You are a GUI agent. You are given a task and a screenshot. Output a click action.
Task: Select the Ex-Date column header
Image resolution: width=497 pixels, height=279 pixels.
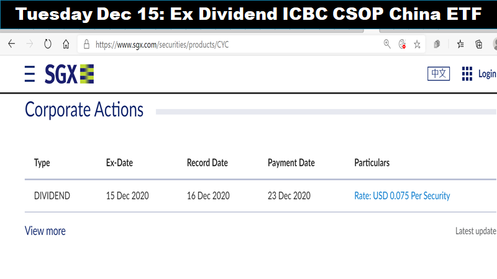click(119, 162)
